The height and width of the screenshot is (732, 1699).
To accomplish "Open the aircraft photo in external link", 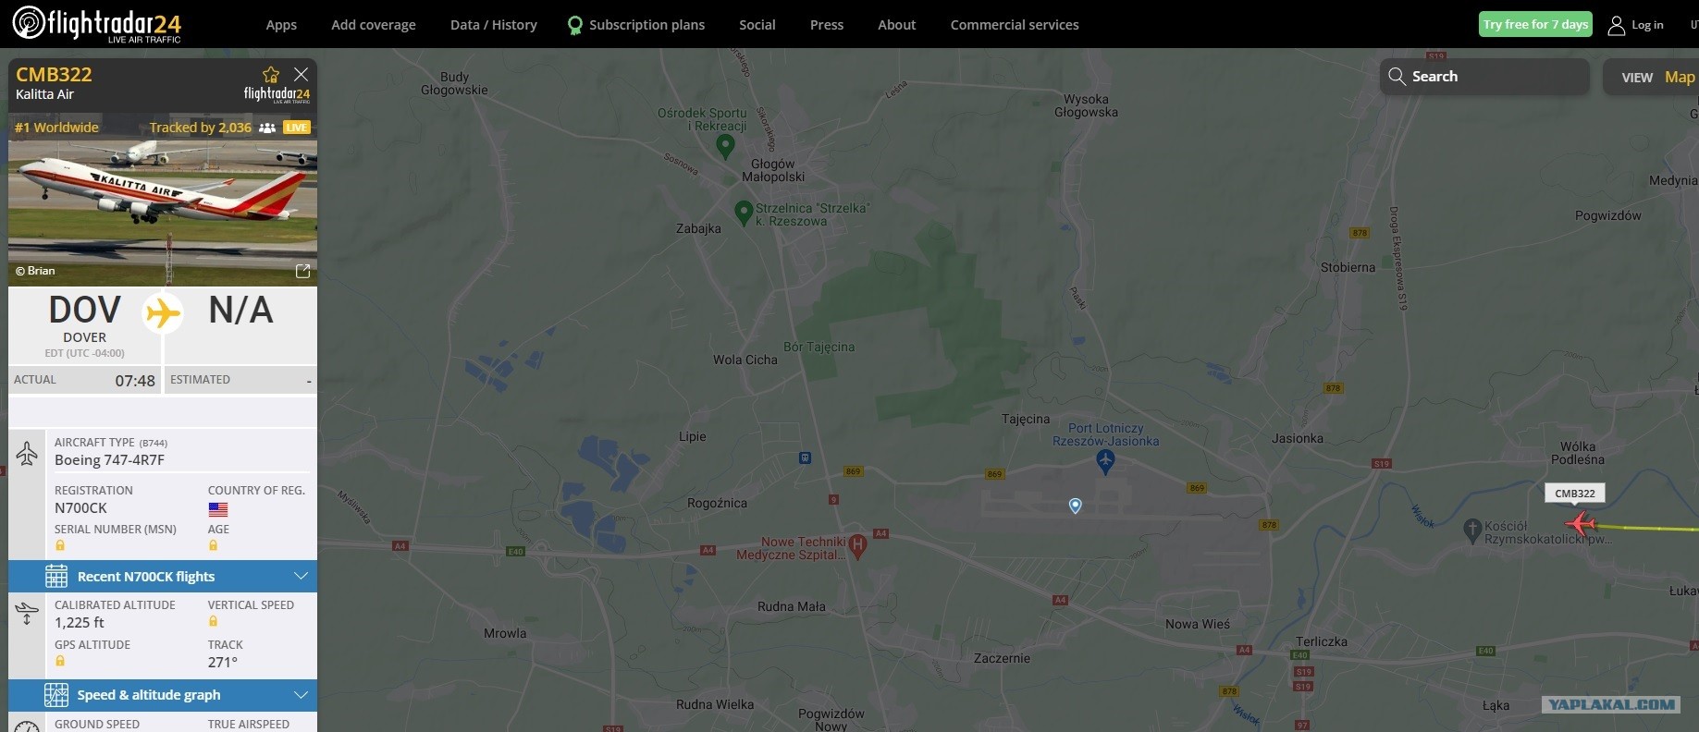I will click(302, 271).
